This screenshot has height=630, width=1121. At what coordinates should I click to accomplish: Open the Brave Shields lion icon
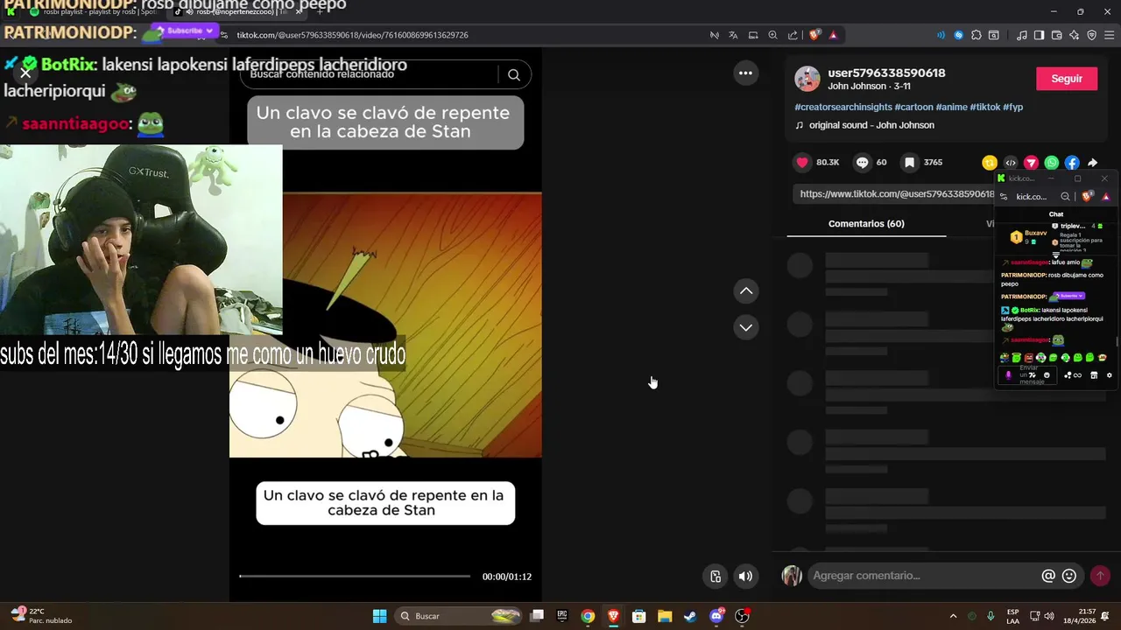pos(814,35)
